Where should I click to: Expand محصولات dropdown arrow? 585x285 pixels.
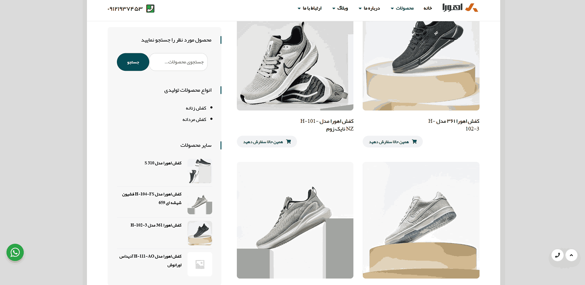point(392,9)
